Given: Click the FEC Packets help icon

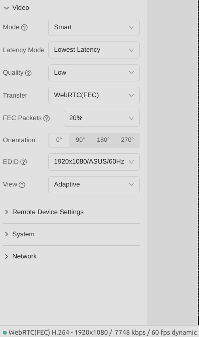Looking at the screenshot, I should point(46,118).
